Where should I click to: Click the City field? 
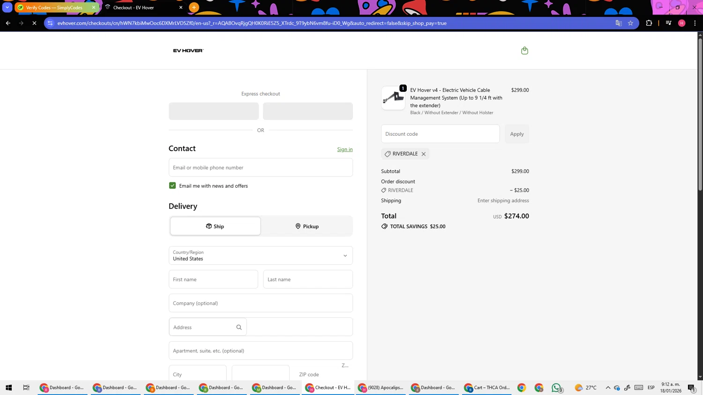[x=197, y=373]
